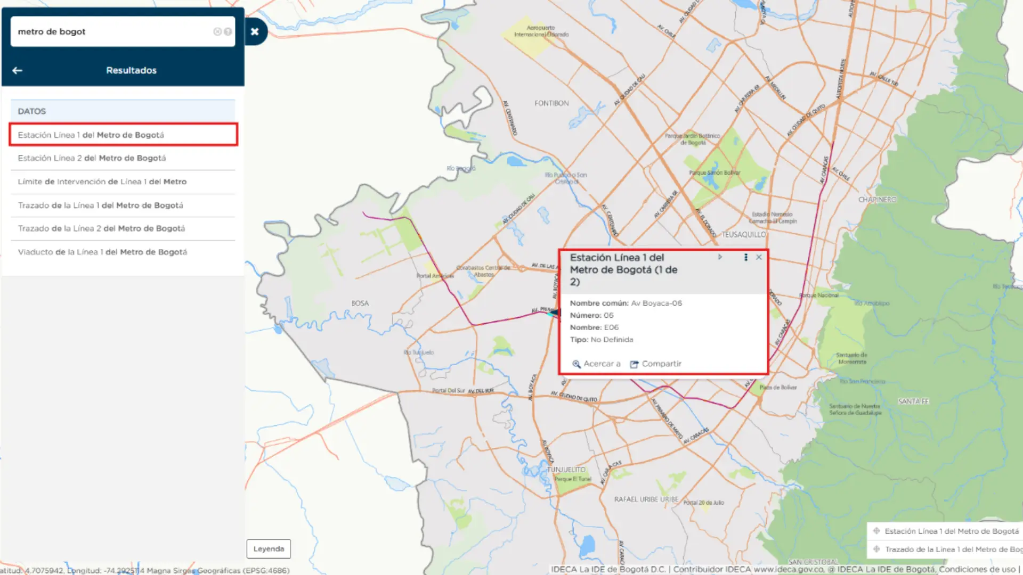Click the DATOS section header
Image resolution: width=1023 pixels, height=575 pixels.
click(x=123, y=111)
